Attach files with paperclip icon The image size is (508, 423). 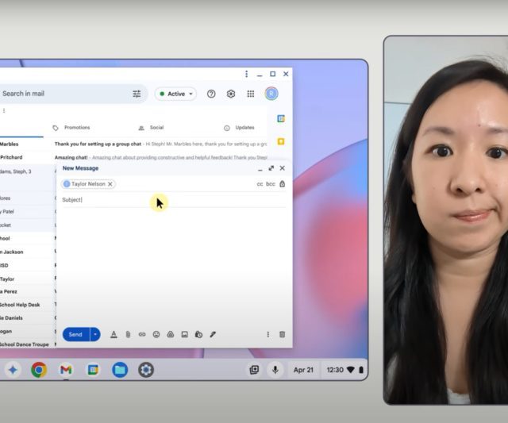pyautogui.click(x=128, y=335)
